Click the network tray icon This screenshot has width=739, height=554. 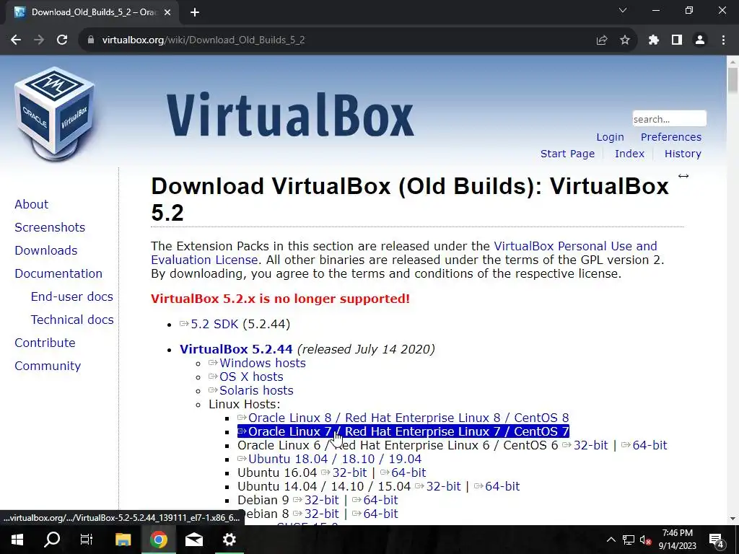629,540
